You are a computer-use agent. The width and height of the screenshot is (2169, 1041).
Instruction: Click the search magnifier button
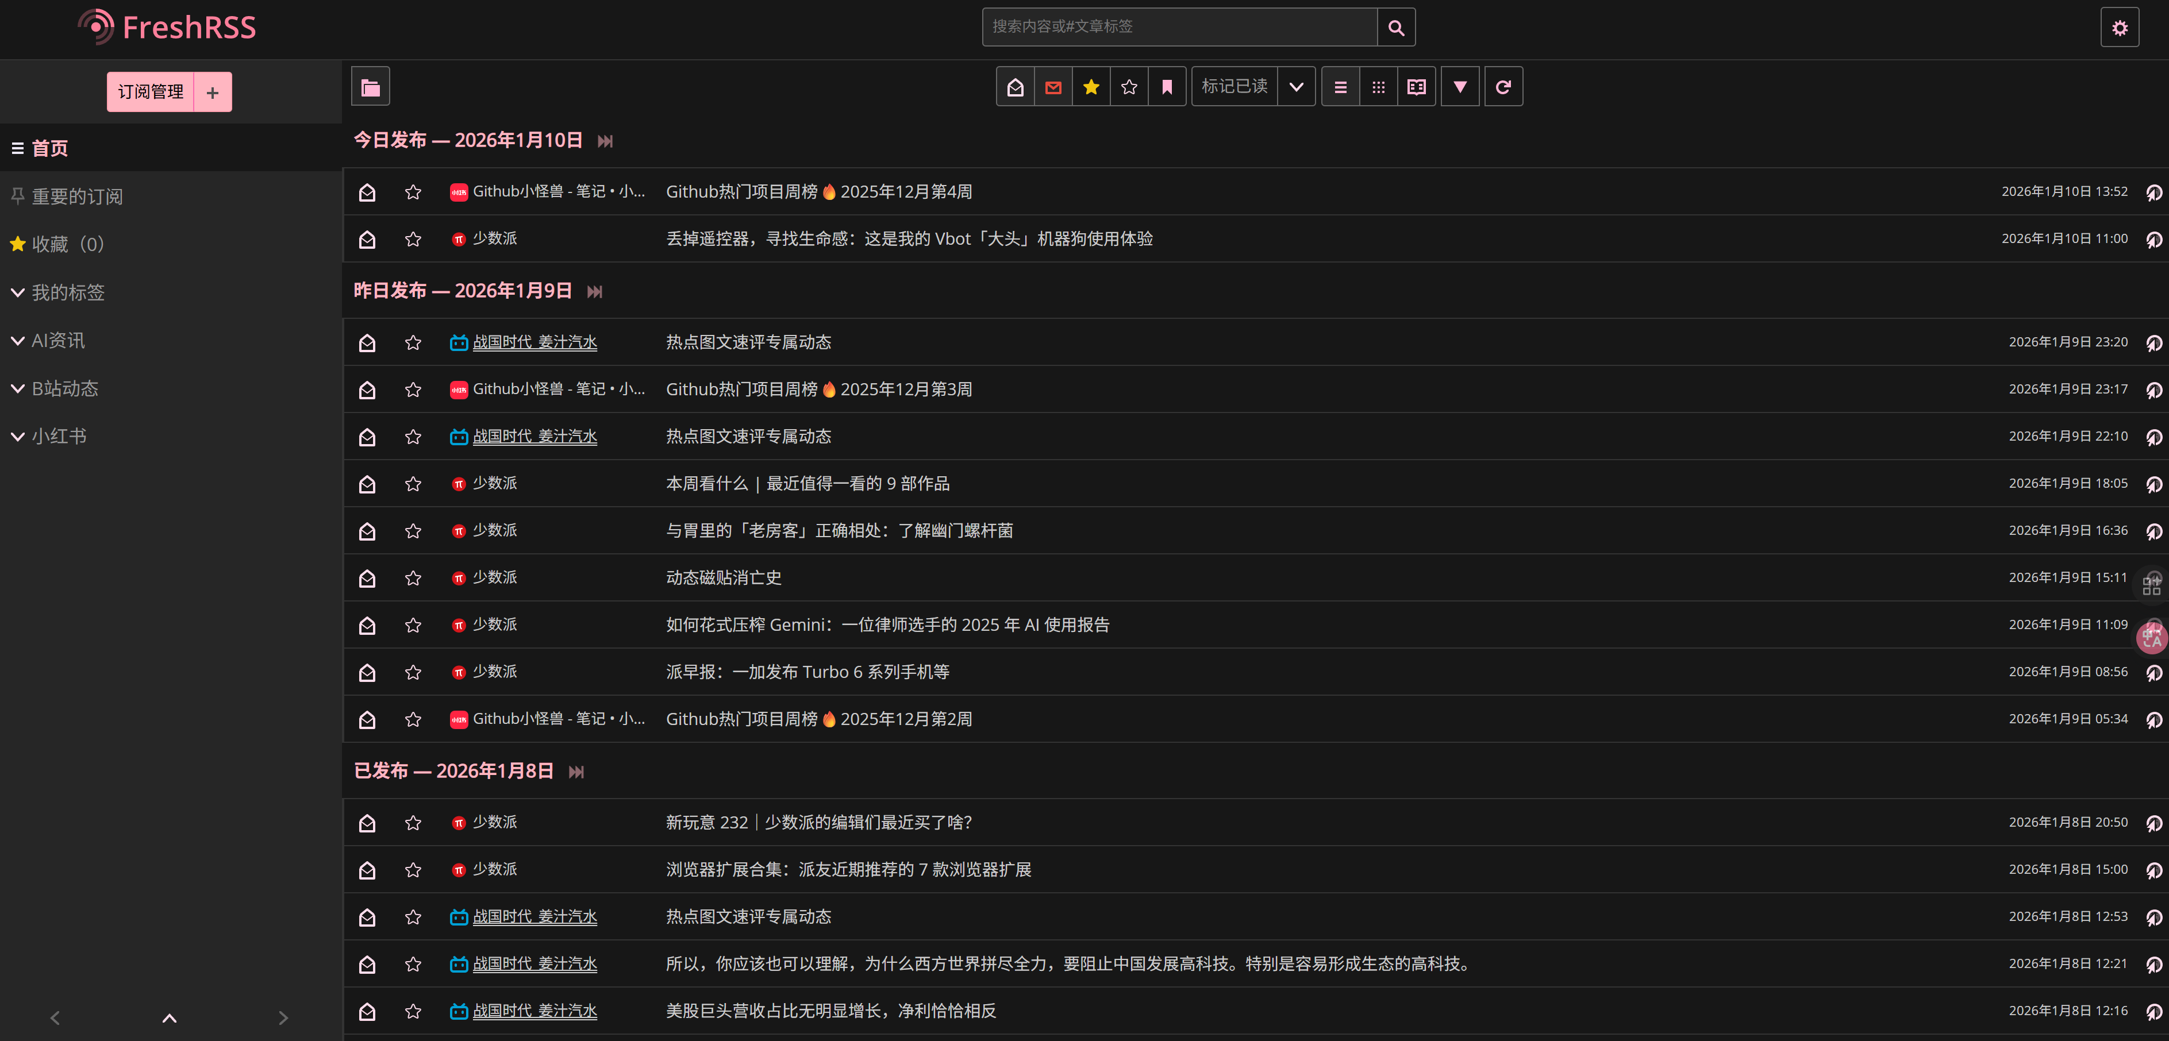1395,28
